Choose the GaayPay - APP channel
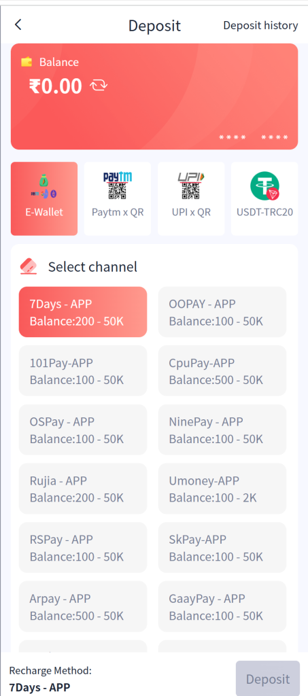 pos(222,607)
